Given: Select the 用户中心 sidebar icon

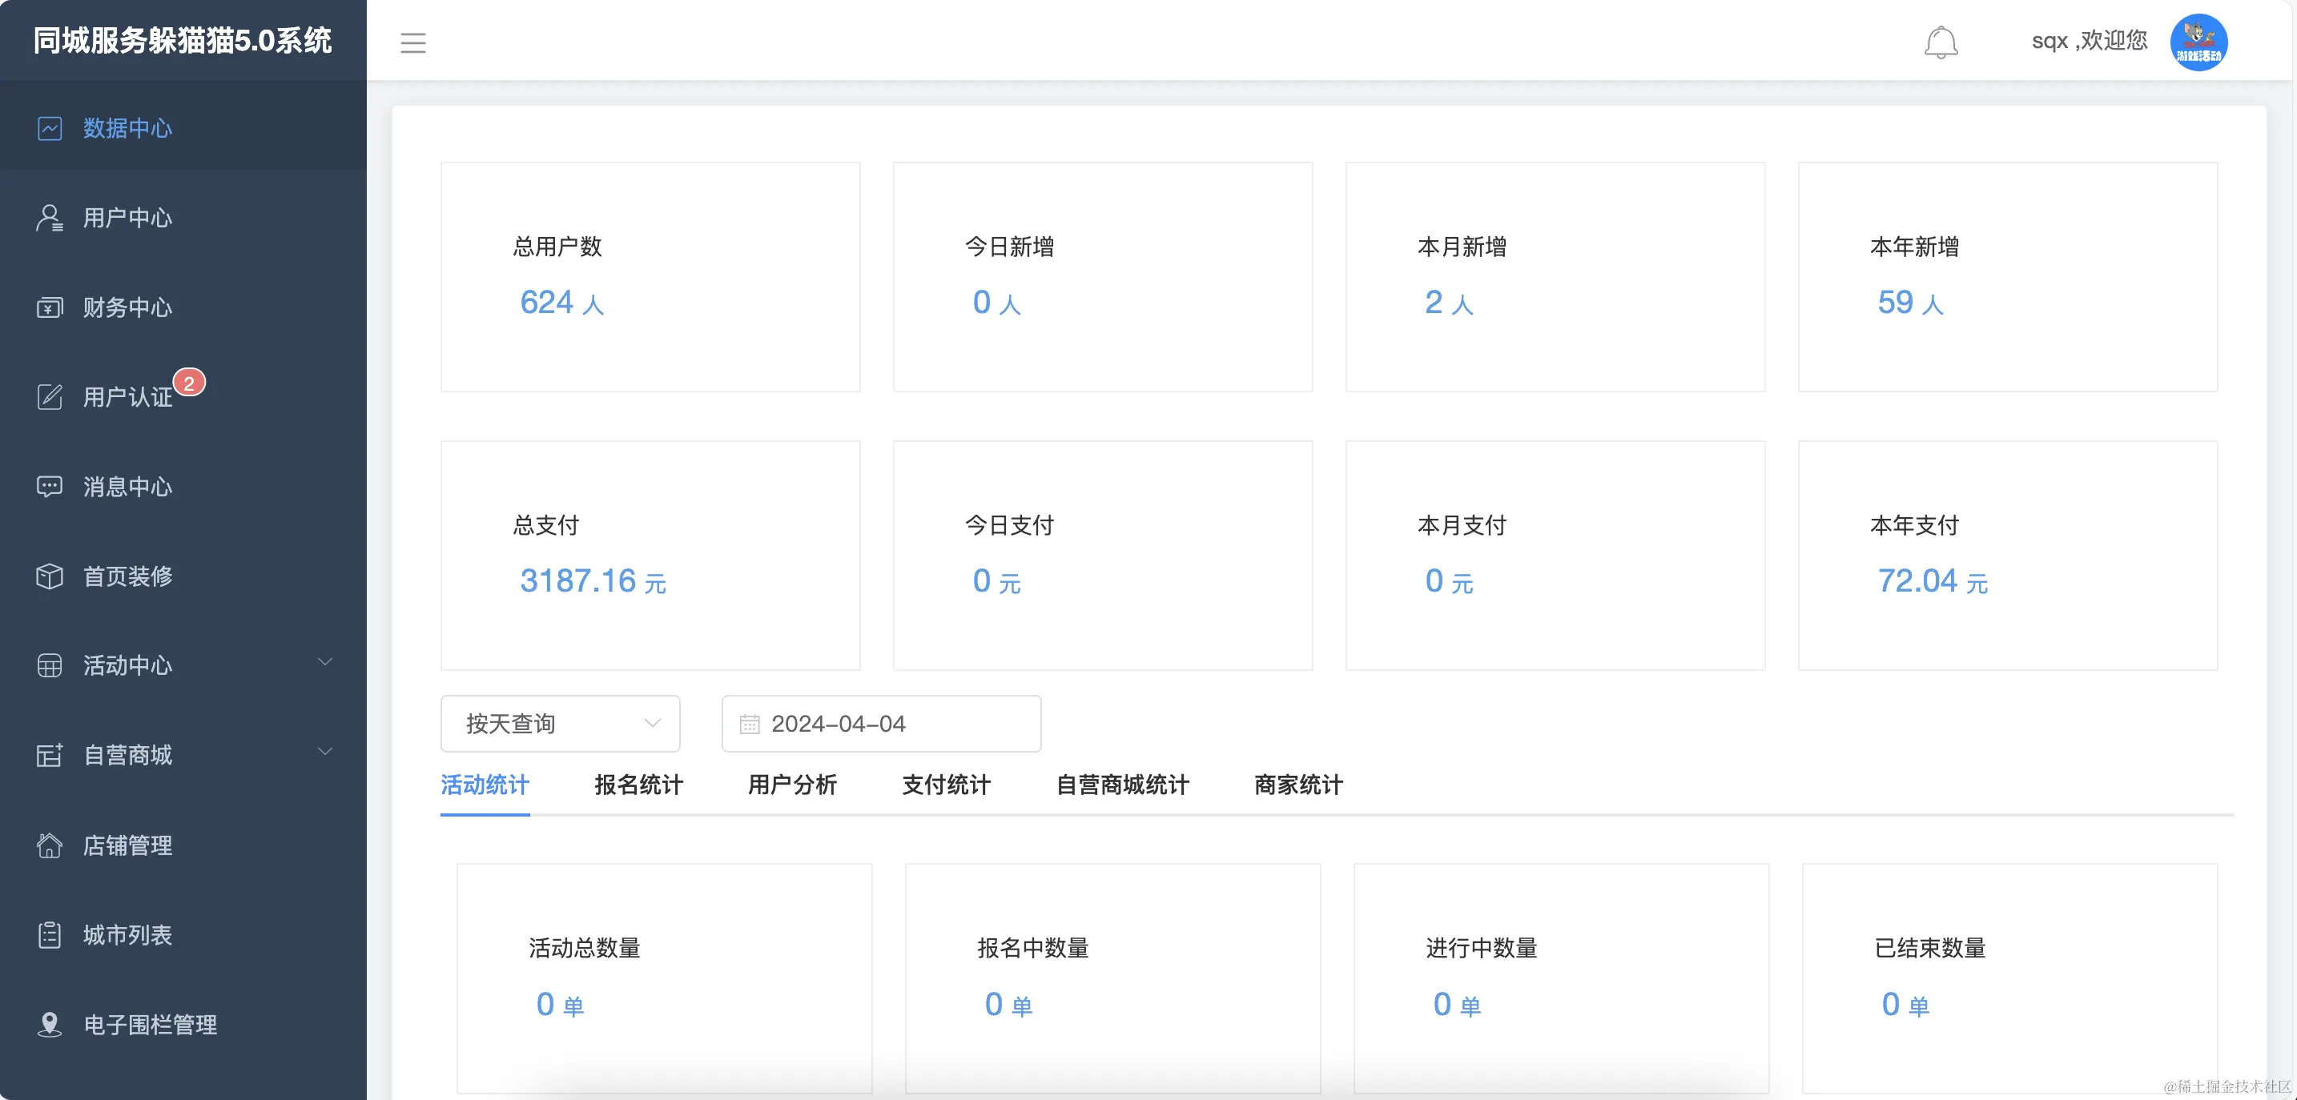Looking at the screenshot, I should point(49,219).
